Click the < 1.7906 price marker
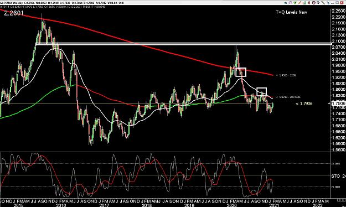Viewport: 346px width, 207px height. (304, 103)
